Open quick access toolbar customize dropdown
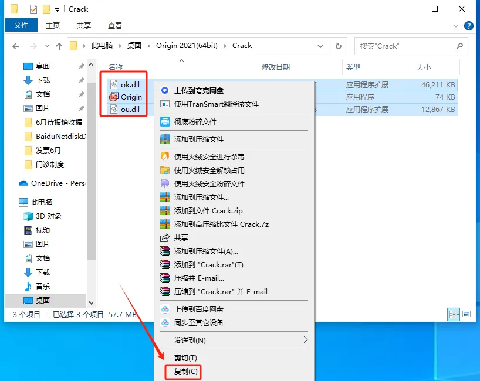 pos(57,10)
